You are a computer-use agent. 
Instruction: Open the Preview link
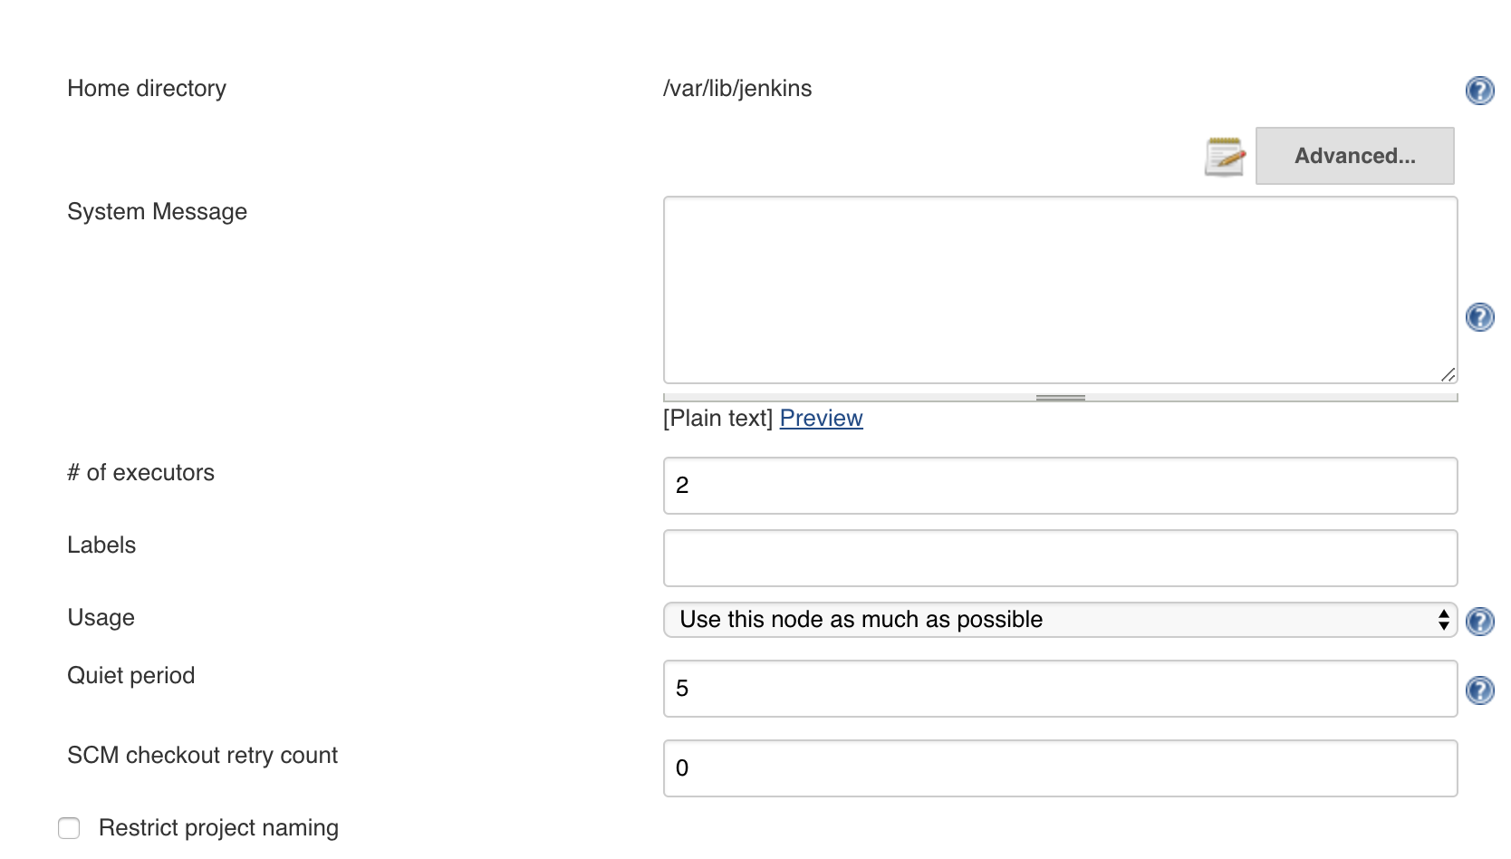pyautogui.click(x=821, y=418)
